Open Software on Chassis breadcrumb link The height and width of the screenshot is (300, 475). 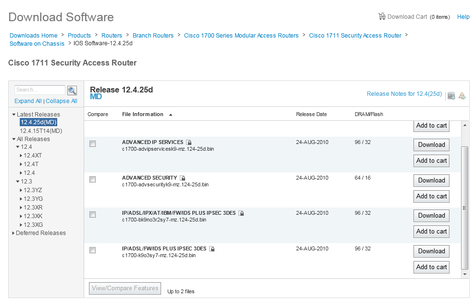click(x=37, y=44)
